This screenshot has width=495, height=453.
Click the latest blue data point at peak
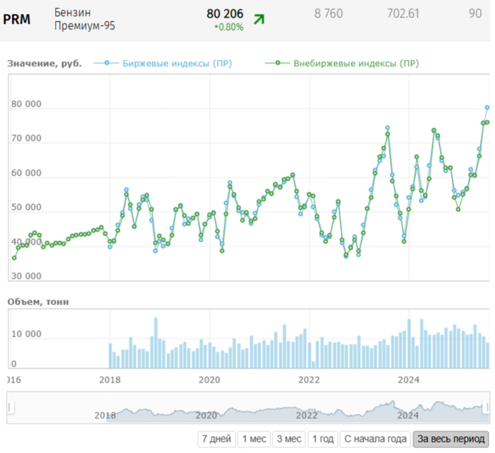point(487,107)
